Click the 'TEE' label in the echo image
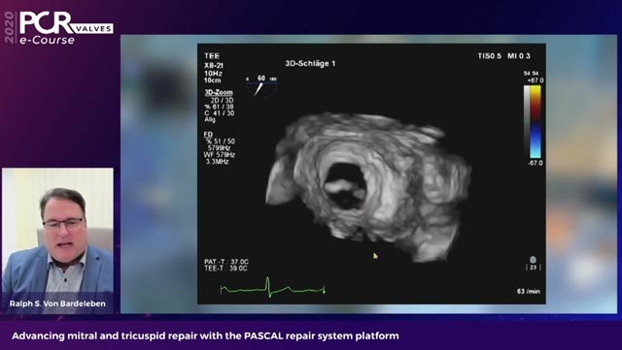 coord(212,56)
